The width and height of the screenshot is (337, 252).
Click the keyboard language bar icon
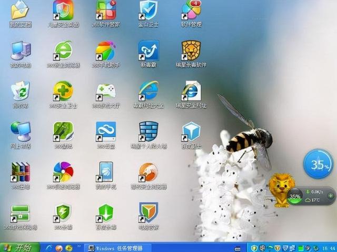pyautogui.click(x=237, y=248)
